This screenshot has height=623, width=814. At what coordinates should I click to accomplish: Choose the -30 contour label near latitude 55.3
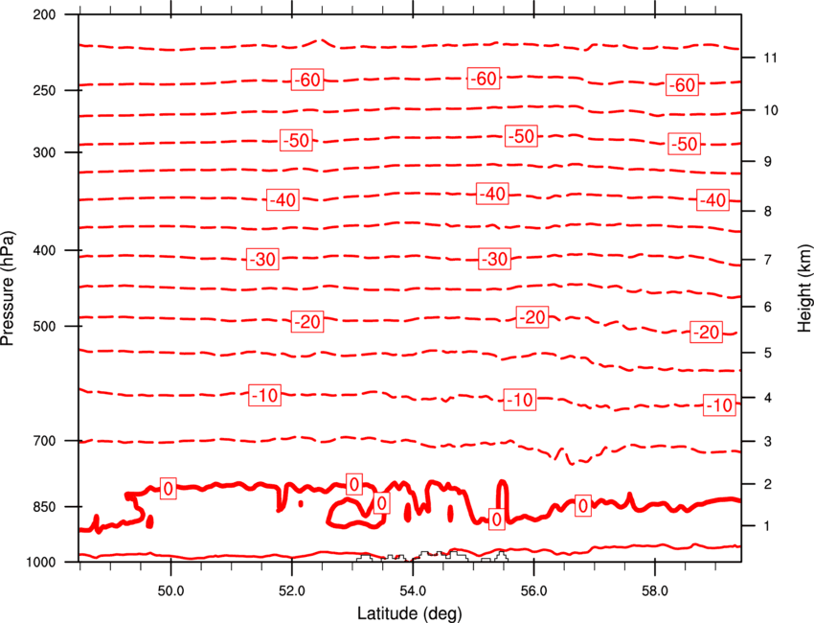[x=494, y=259]
